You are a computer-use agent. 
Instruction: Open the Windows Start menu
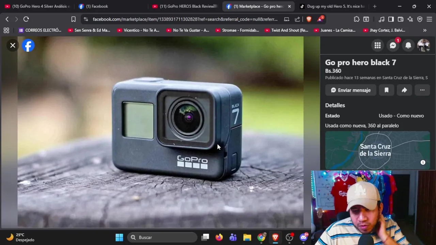pos(119,238)
